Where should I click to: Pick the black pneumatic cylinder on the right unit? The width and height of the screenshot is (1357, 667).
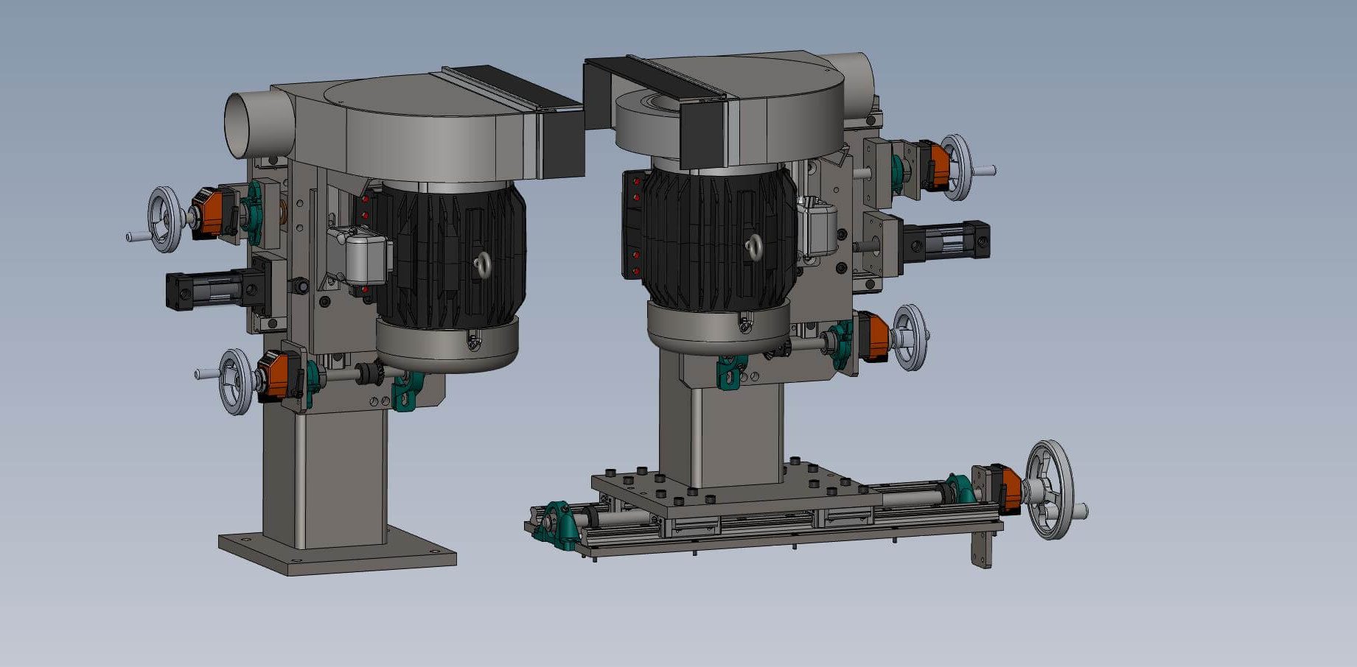click(947, 241)
